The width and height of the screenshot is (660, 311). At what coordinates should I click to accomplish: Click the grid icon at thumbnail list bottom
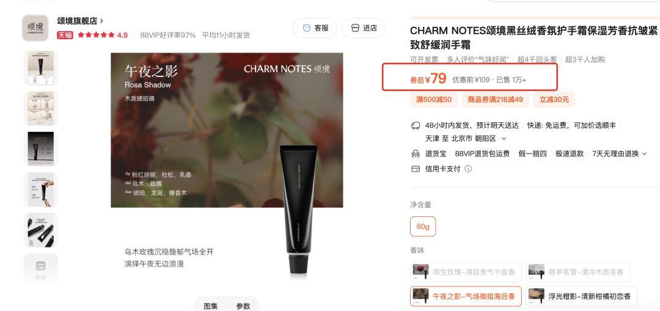[41, 267]
